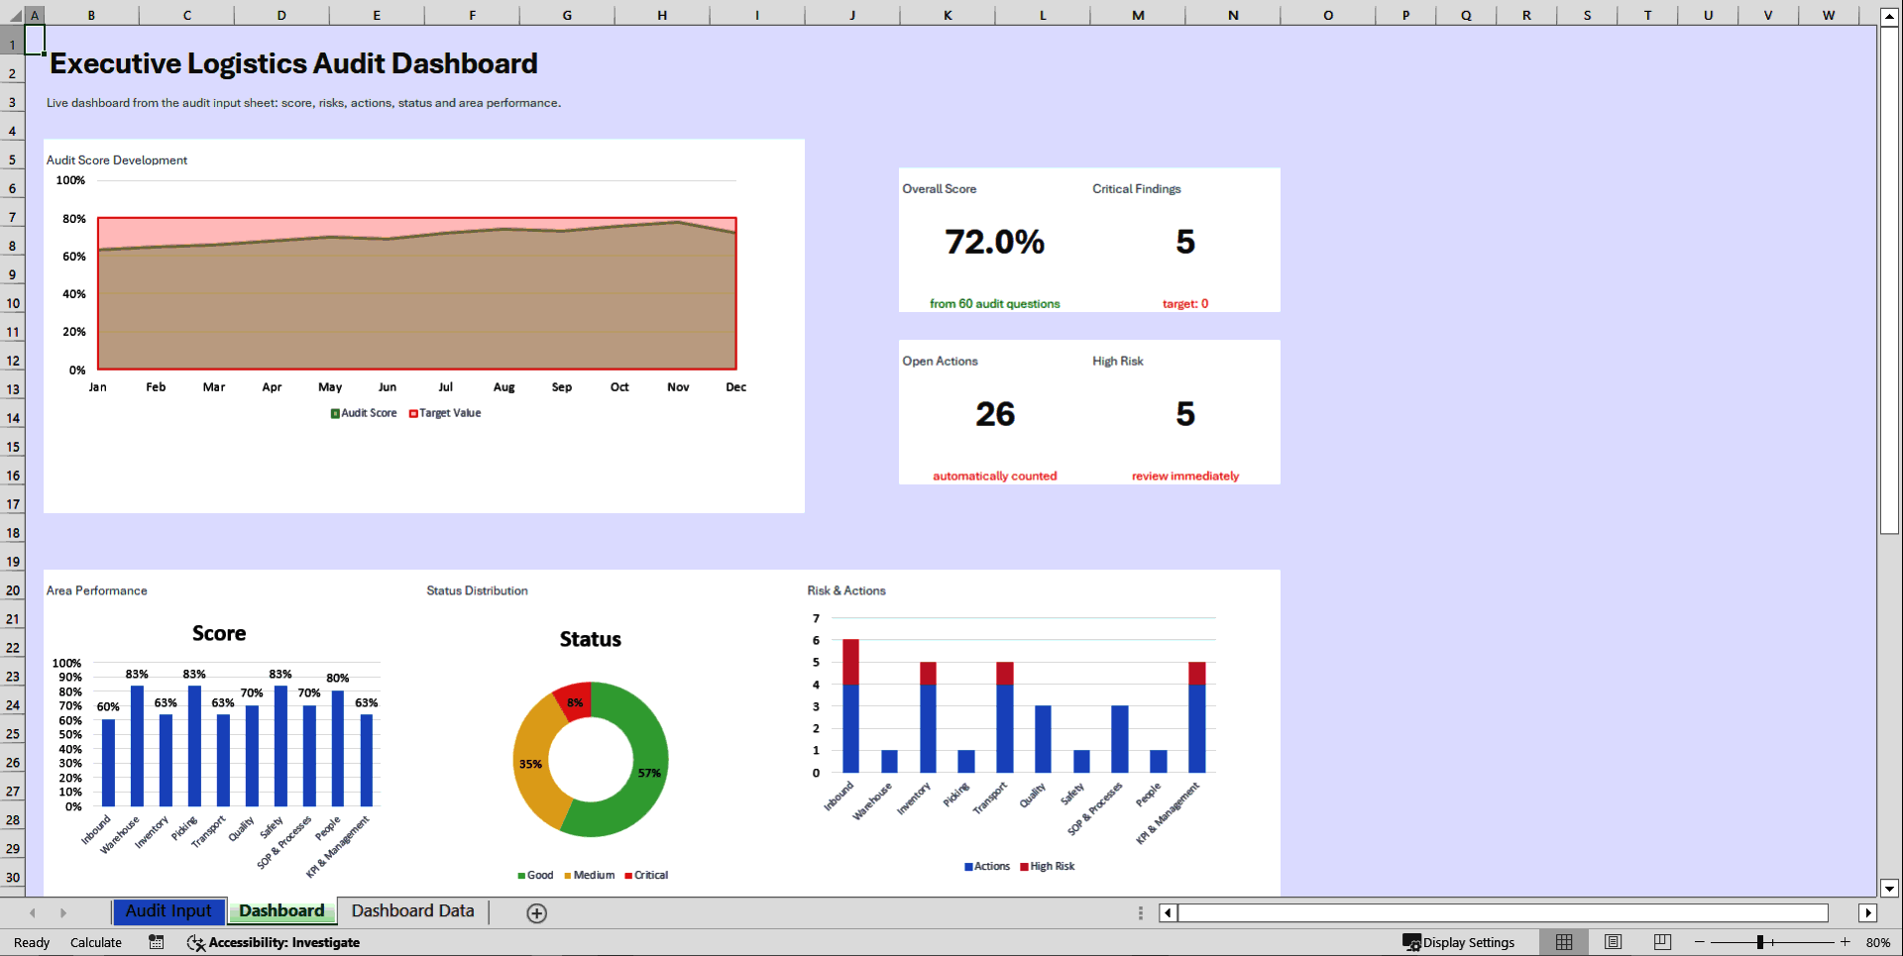The height and width of the screenshot is (956, 1903).
Task: Click the 26 open actions value
Action: pos(995,414)
